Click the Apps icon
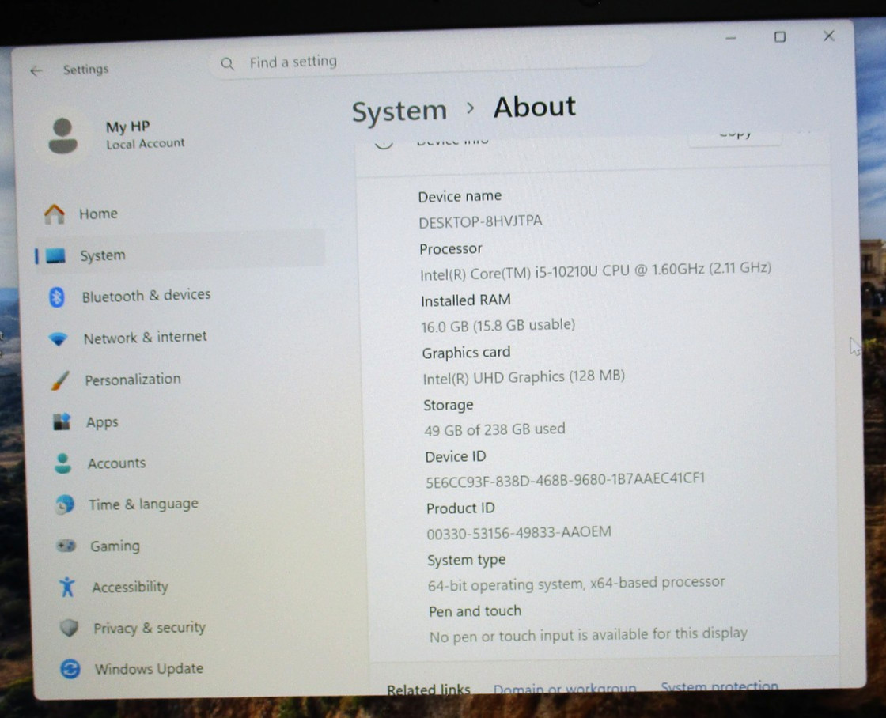The width and height of the screenshot is (886, 718). coord(62,422)
